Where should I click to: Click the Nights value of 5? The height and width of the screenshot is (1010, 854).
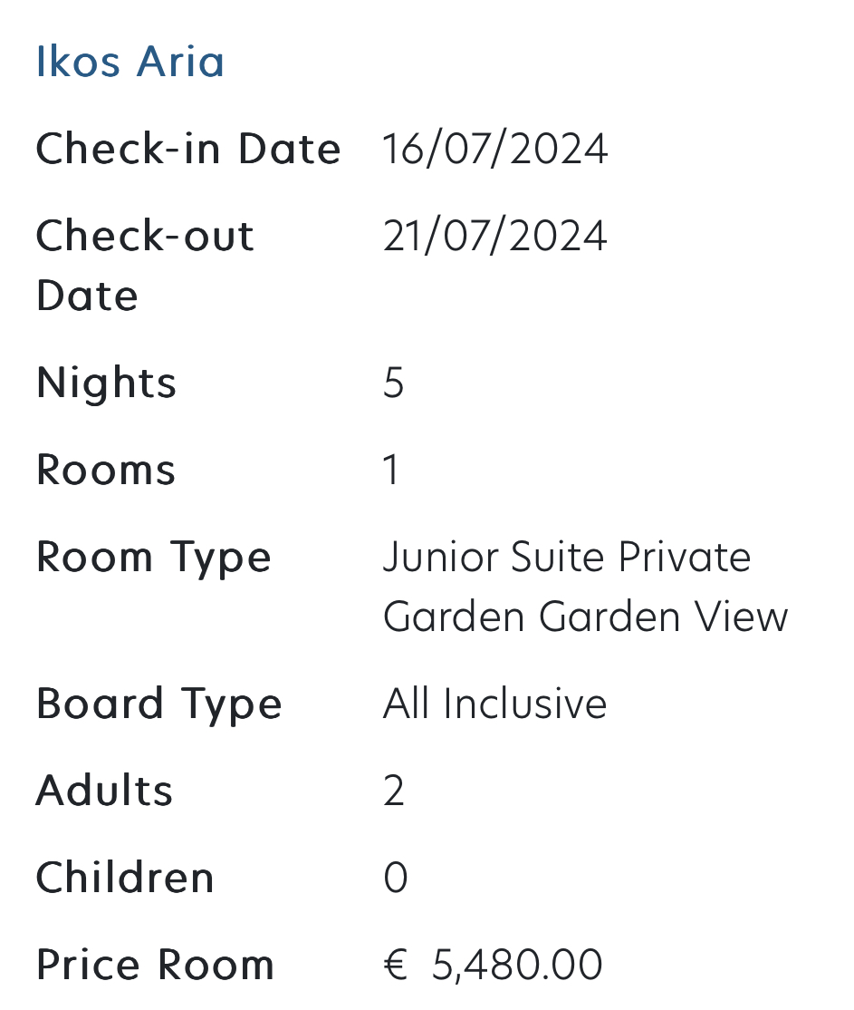click(393, 383)
